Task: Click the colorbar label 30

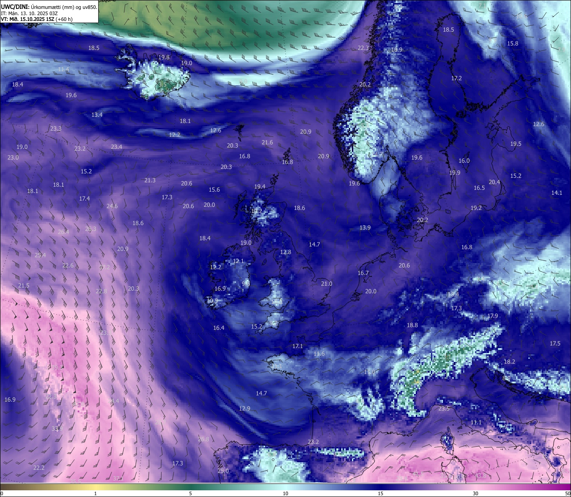Action: click(x=476, y=493)
